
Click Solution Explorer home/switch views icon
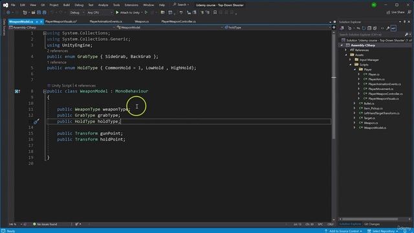point(342,28)
